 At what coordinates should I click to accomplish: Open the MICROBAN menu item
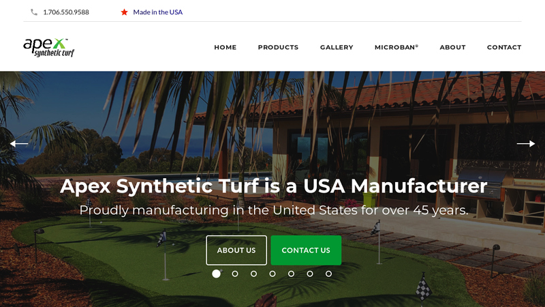click(396, 47)
